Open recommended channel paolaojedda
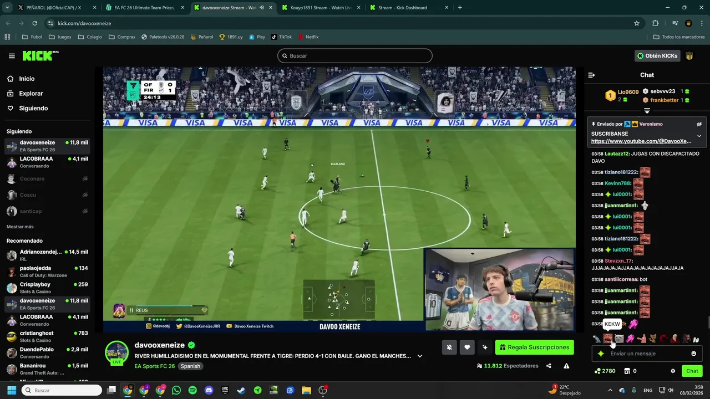Viewport: 710px width, 399px height. (x=47, y=272)
